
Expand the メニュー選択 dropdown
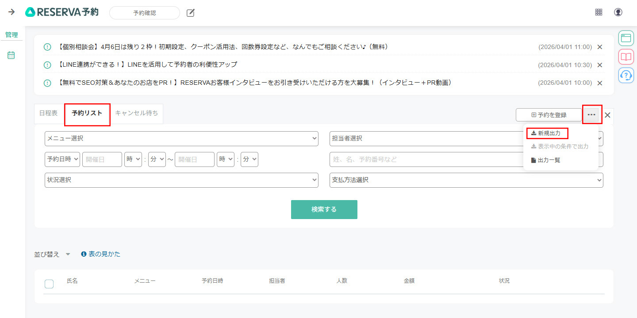(181, 139)
